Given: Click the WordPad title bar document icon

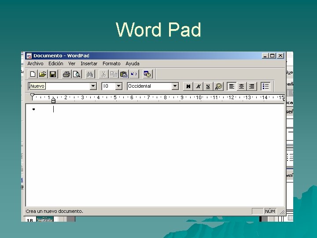Looking at the screenshot, I should coord(29,56).
